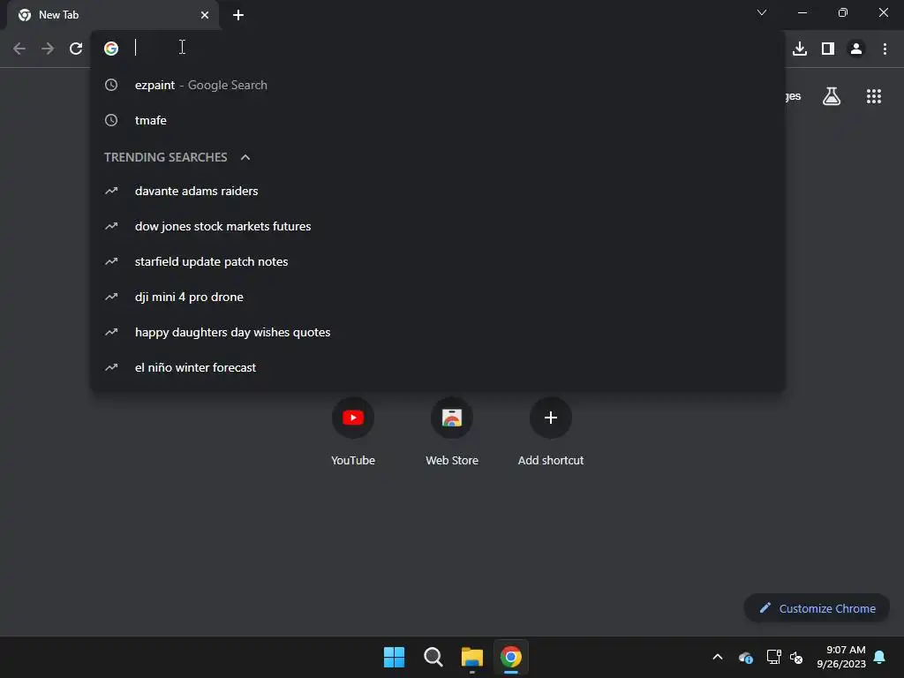Select the New Tab browser tab
The width and height of the screenshot is (904, 678).
click(113, 16)
